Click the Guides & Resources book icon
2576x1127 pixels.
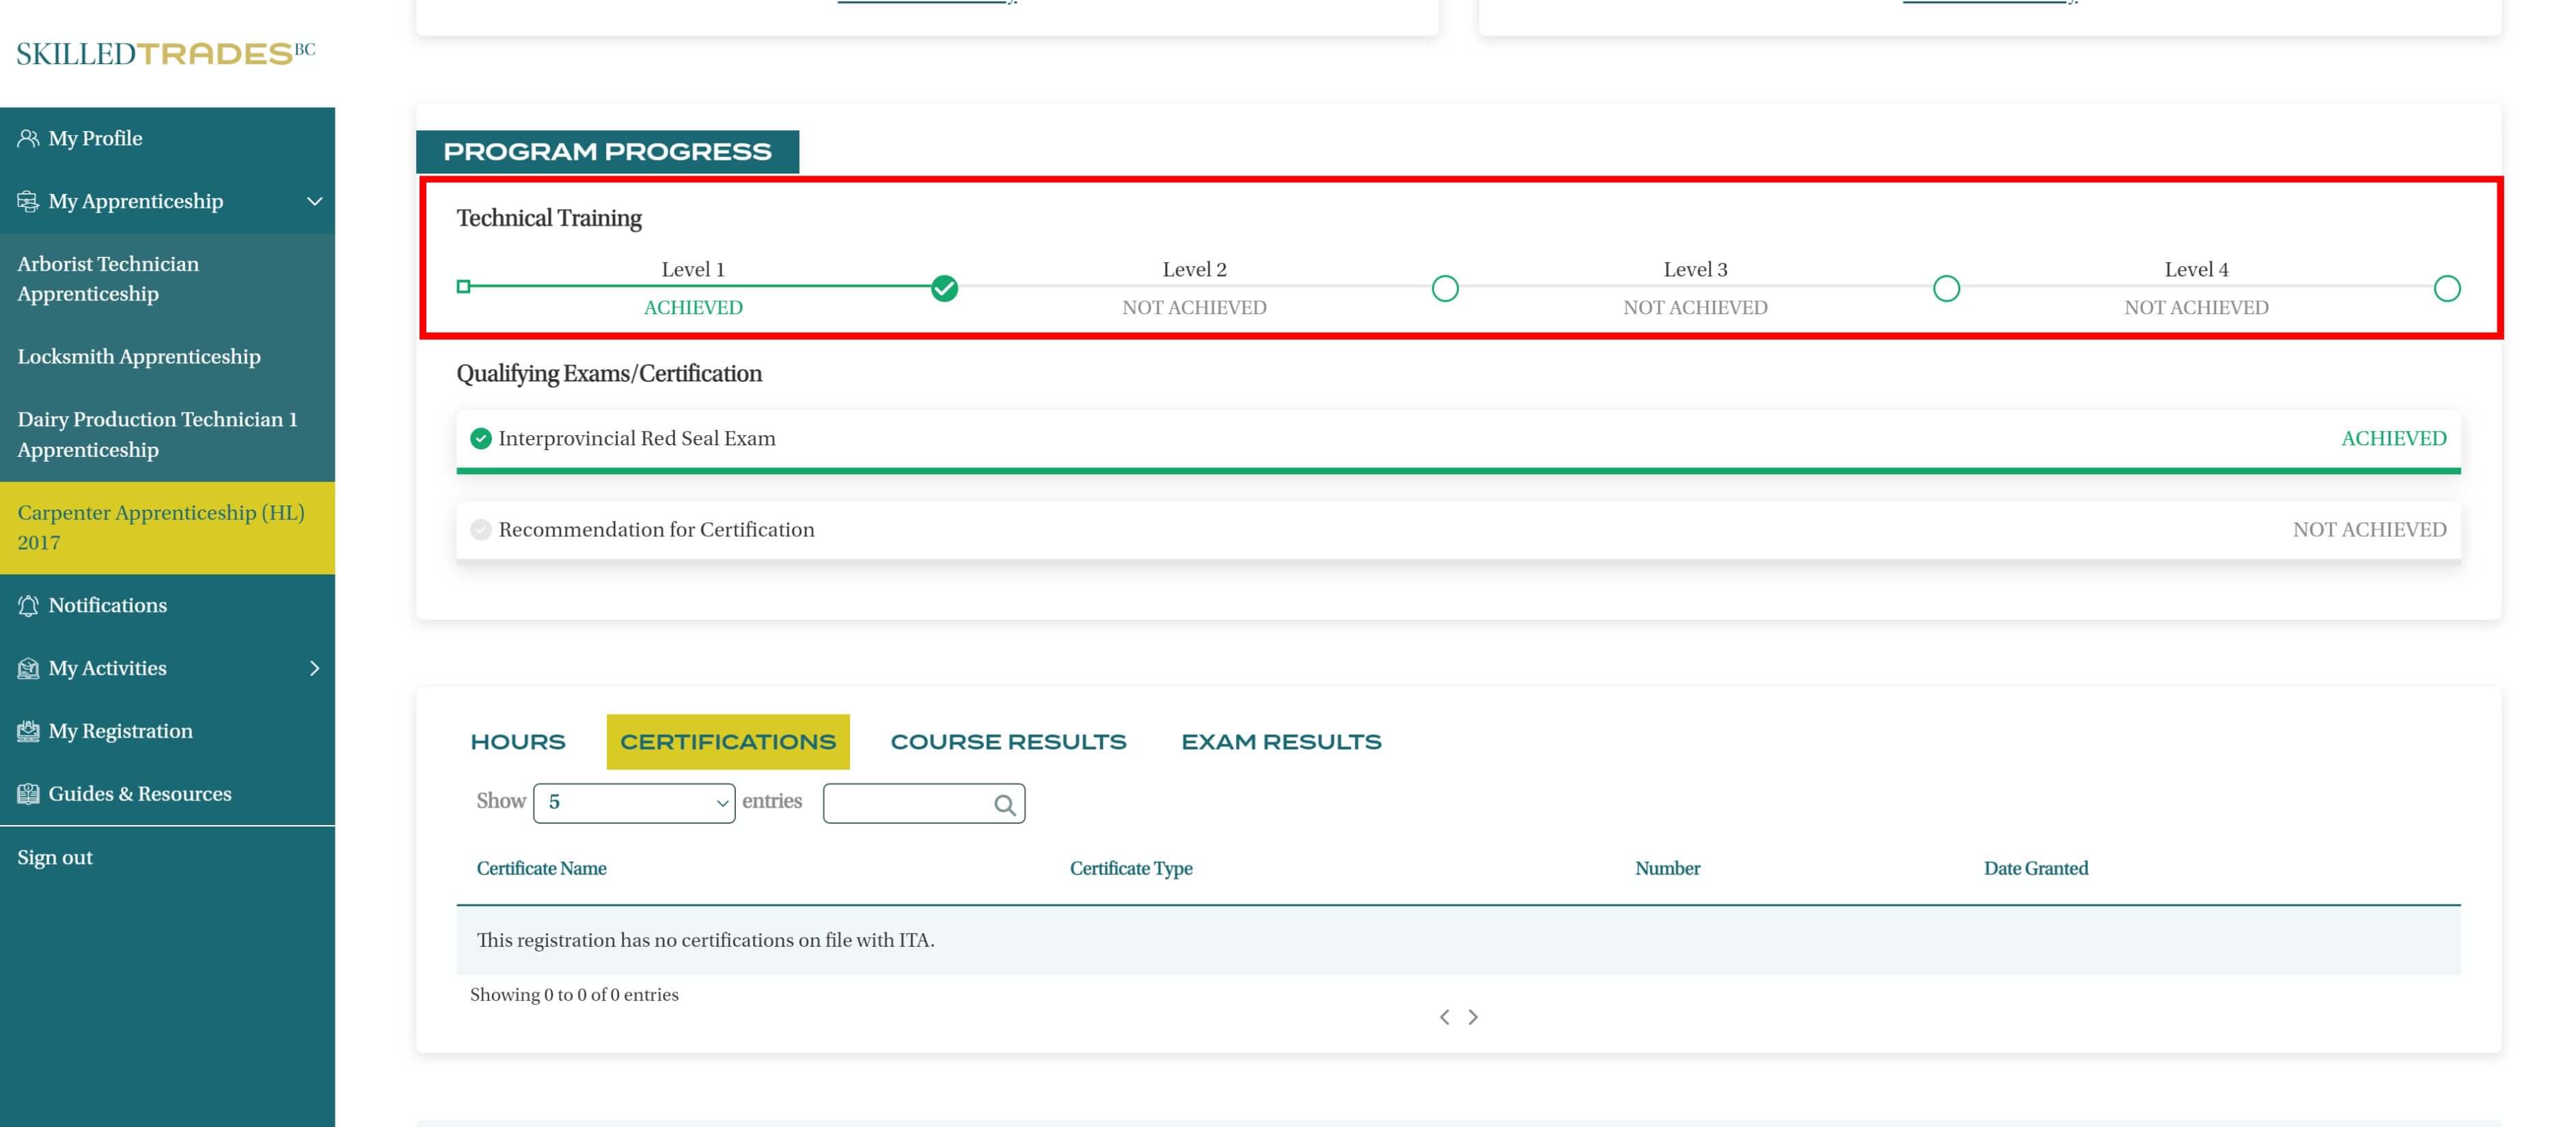coord(28,794)
